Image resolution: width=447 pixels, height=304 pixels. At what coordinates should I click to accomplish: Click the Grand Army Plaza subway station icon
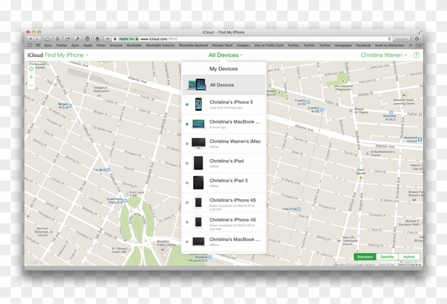(125, 201)
